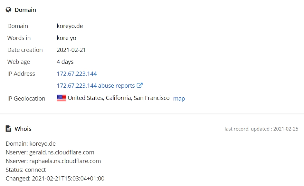Open the map link for IP geolocation

coord(179,98)
